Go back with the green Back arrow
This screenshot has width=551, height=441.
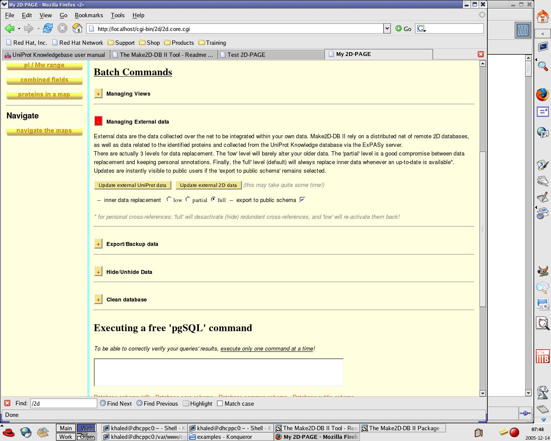point(9,28)
